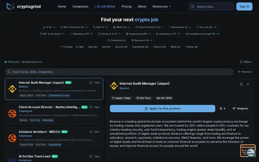Share the job via Telegram

click(x=240, y=109)
